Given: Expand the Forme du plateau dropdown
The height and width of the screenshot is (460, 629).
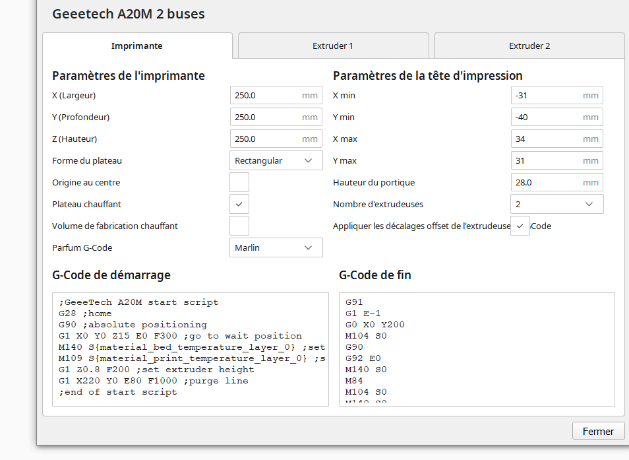Looking at the screenshot, I should pyautogui.click(x=276, y=160).
